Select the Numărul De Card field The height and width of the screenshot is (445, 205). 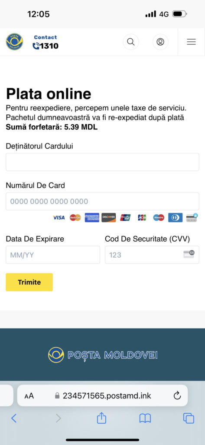(x=102, y=201)
